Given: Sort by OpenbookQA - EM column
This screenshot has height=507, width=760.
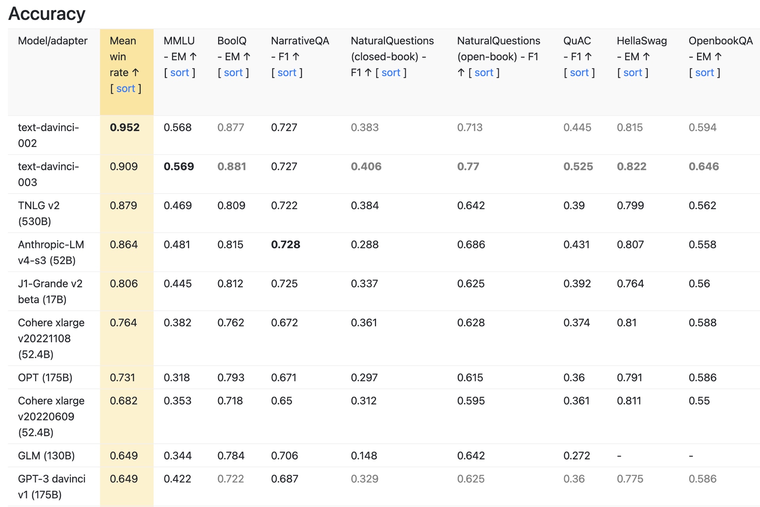Looking at the screenshot, I should (705, 73).
